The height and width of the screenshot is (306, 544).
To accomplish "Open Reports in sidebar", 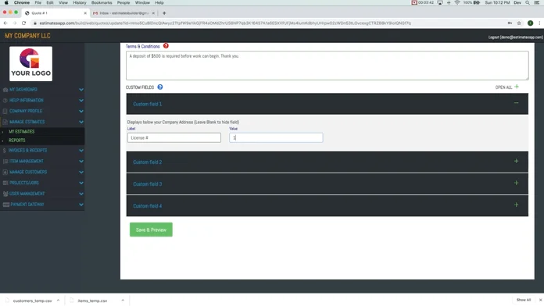I will tap(17, 141).
